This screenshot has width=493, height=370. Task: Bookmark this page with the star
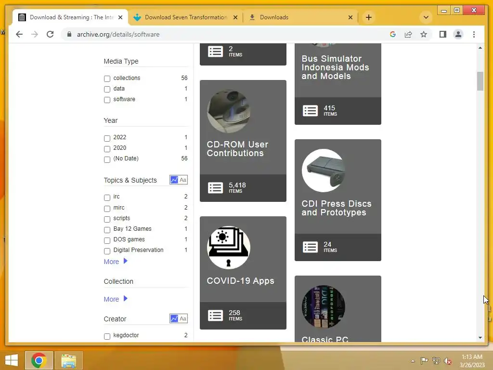point(424,34)
